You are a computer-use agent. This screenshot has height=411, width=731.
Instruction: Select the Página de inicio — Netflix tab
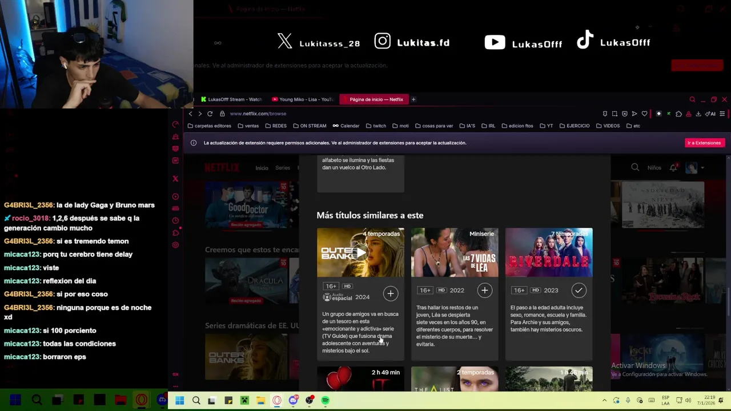pos(373,99)
